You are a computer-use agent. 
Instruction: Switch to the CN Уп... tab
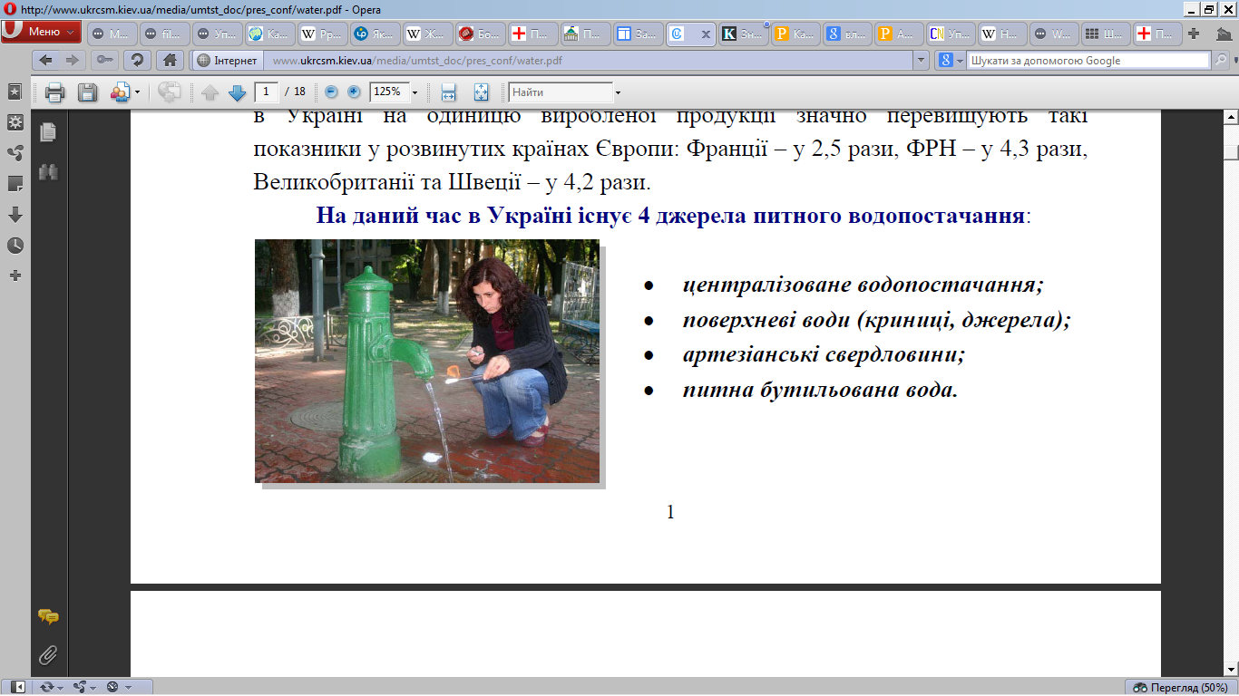tap(950, 34)
